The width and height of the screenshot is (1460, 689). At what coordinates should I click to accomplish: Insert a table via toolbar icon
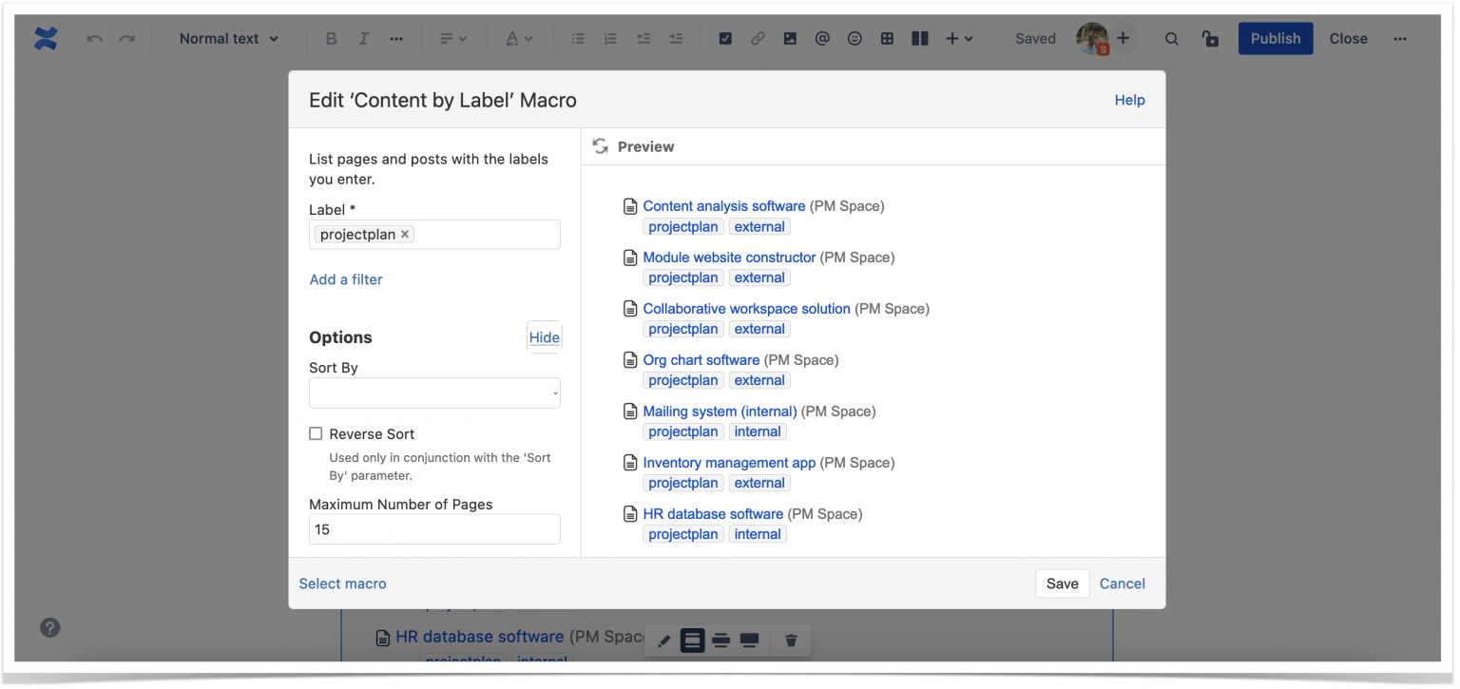click(x=887, y=39)
